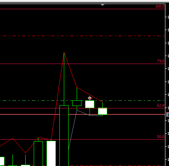
Task: Click the gray chart shift triangle marker
Action: (102, 5)
